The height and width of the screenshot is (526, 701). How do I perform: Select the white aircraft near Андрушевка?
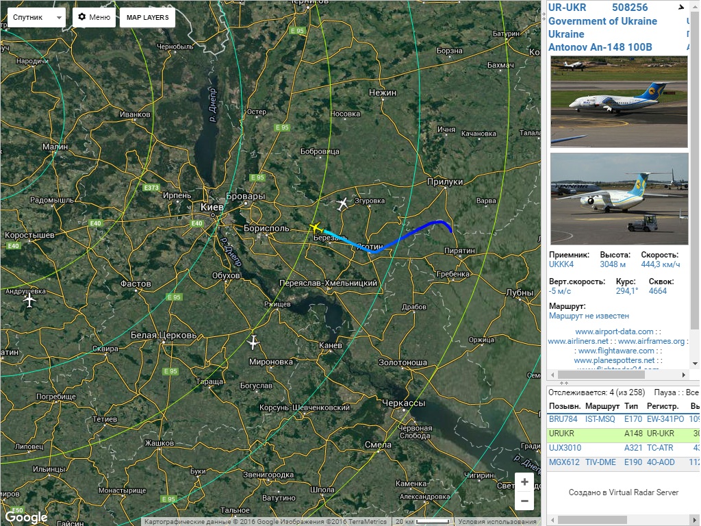[29, 300]
